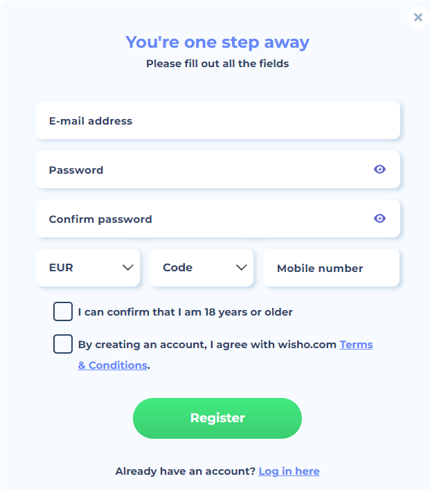
Task: Click the "I can confirm" age label text
Action: point(185,312)
